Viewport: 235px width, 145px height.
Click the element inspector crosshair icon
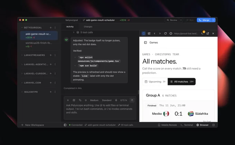(x=171, y=34)
